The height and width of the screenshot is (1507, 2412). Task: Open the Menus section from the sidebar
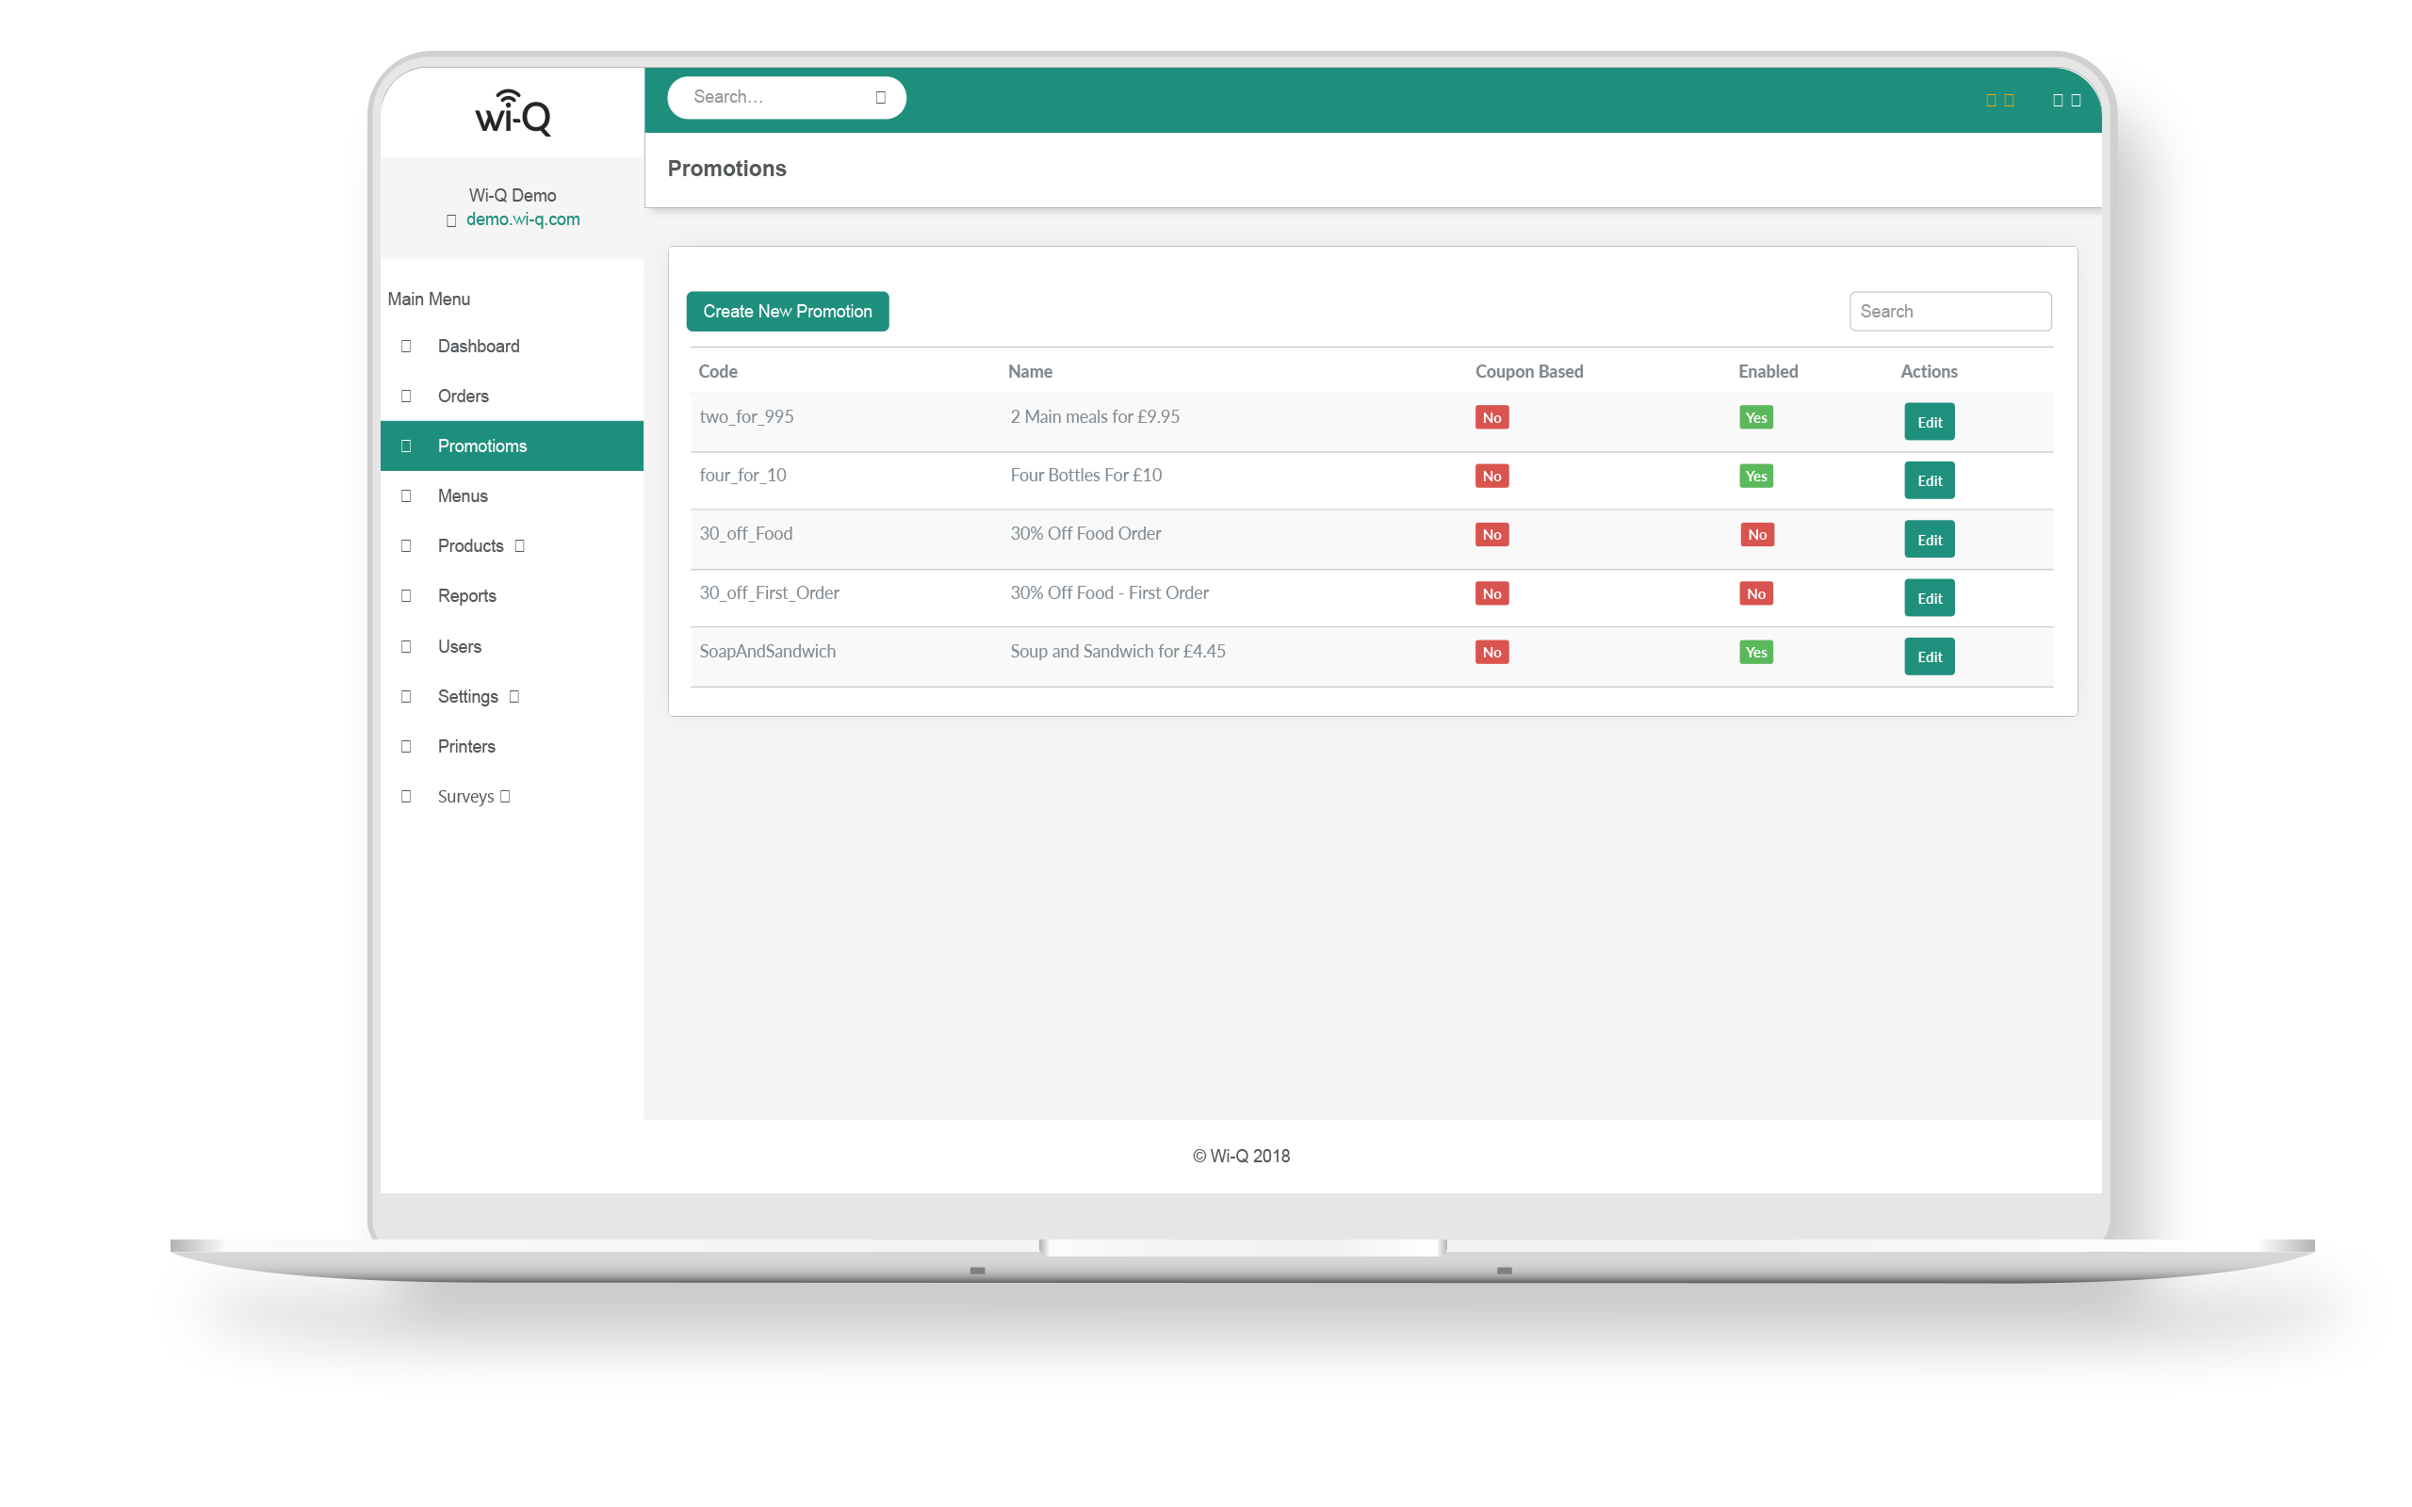coord(462,495)
